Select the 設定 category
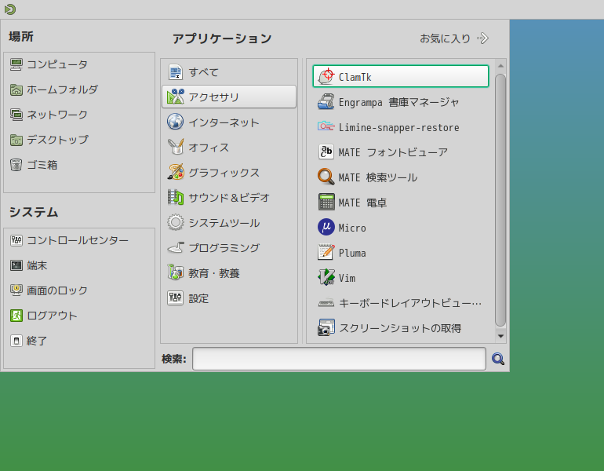 coord(229,298)
